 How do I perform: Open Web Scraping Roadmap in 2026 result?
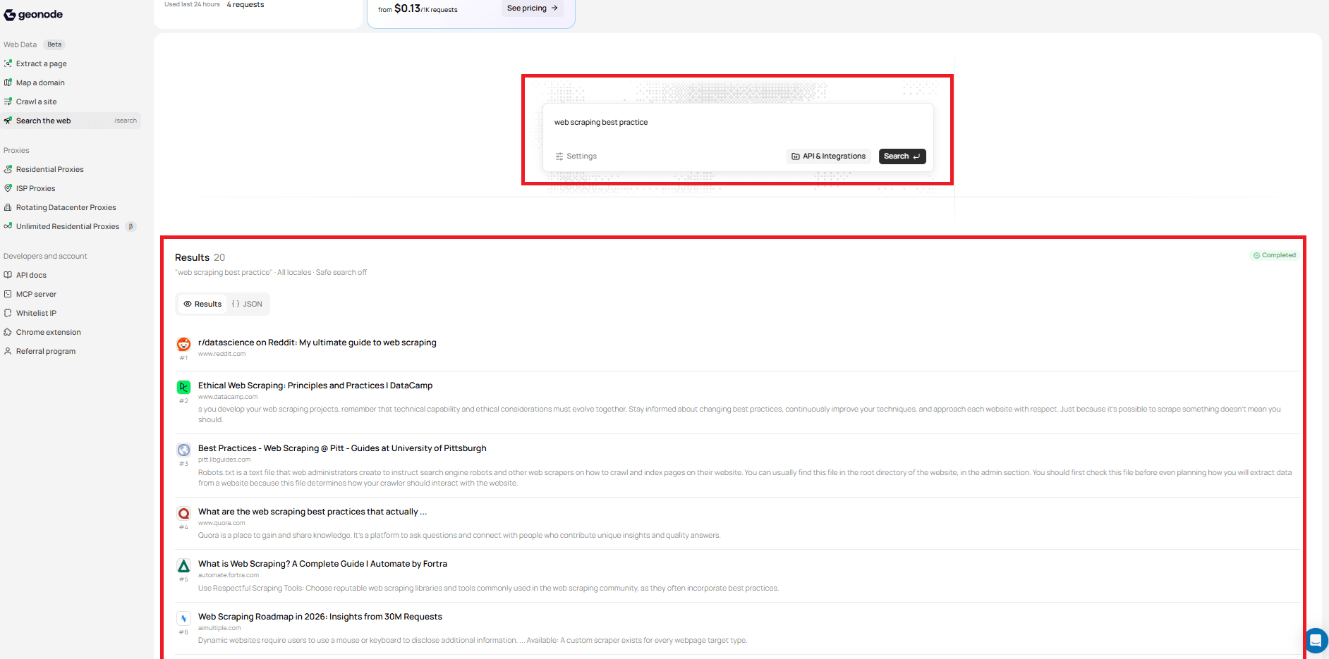320,617
